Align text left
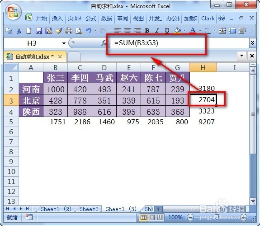This screenshot has width=260, height=226. pos(118,30)
